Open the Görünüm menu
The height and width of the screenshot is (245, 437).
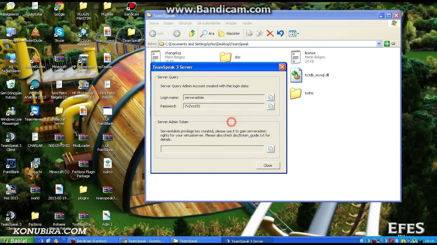[x=185, y=23]
